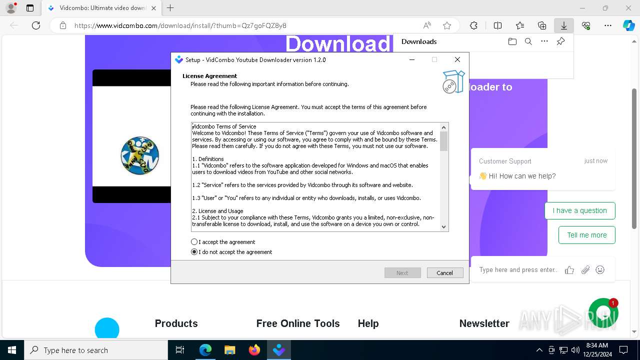
Task: Open the Windows Start menu
Action: click(x=12, y=350)
